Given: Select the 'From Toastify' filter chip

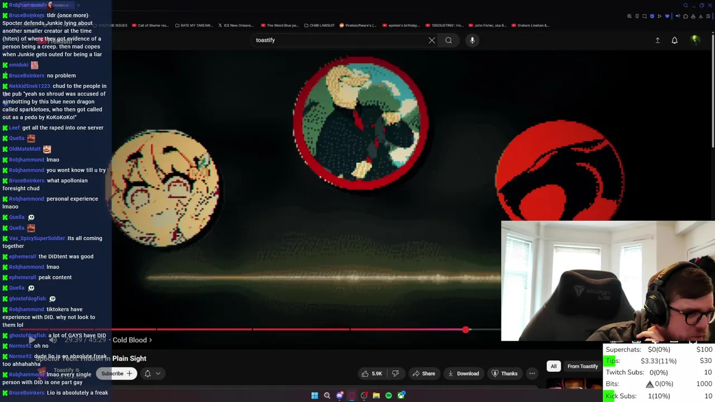Looking at the screenshot, I should (x=583, y=366).
